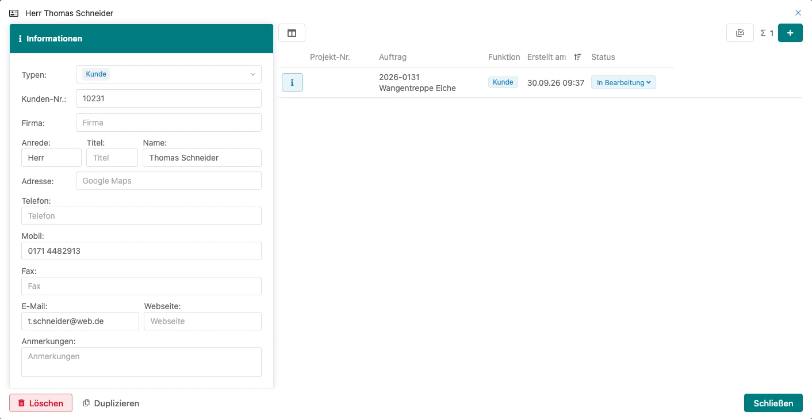
Task: Click the Webseite input field
Action: (202, 321)
